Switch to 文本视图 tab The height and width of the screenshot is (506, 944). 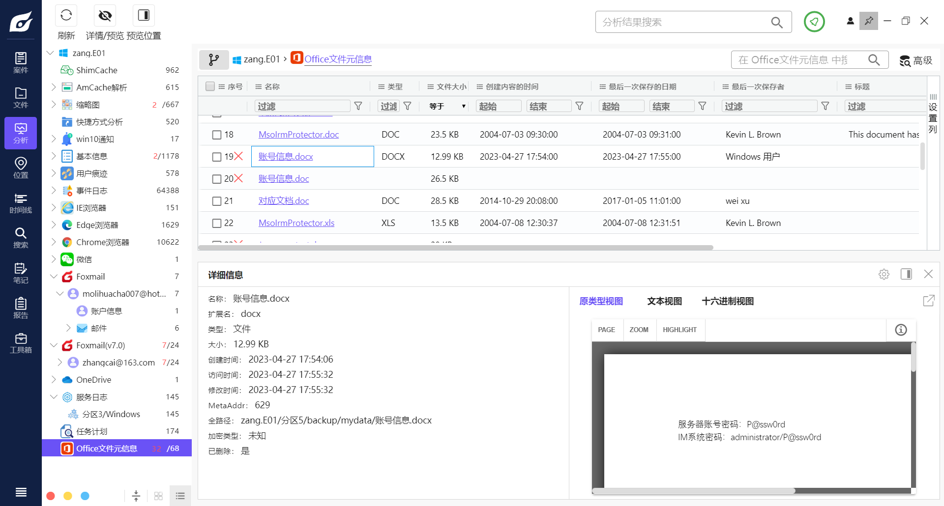(x=664, y=301)
